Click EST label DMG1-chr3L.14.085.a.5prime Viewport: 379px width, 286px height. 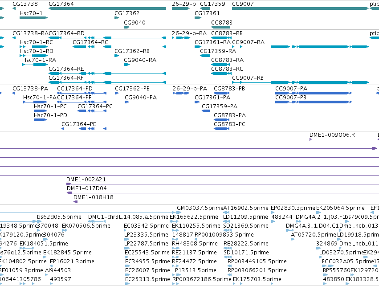pos(128,217)
